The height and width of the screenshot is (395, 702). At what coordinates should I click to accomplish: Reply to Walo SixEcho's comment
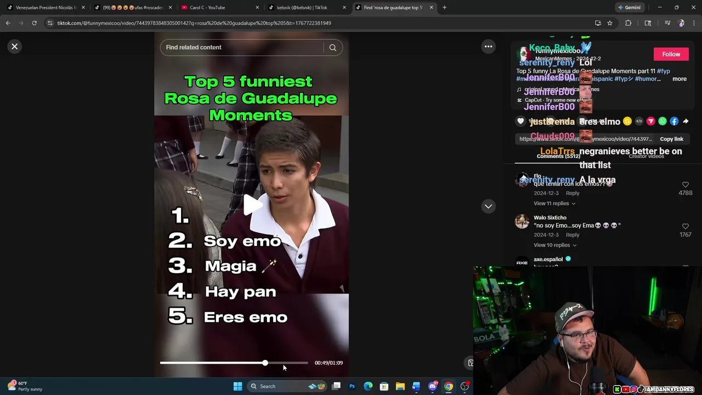coord(572,235)
